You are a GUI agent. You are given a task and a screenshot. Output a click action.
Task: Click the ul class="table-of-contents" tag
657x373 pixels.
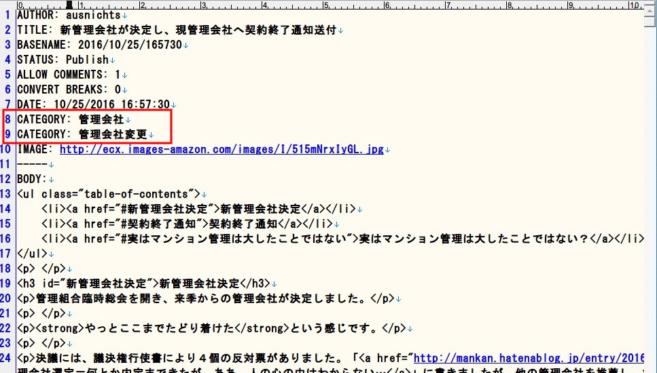[109, 194]
